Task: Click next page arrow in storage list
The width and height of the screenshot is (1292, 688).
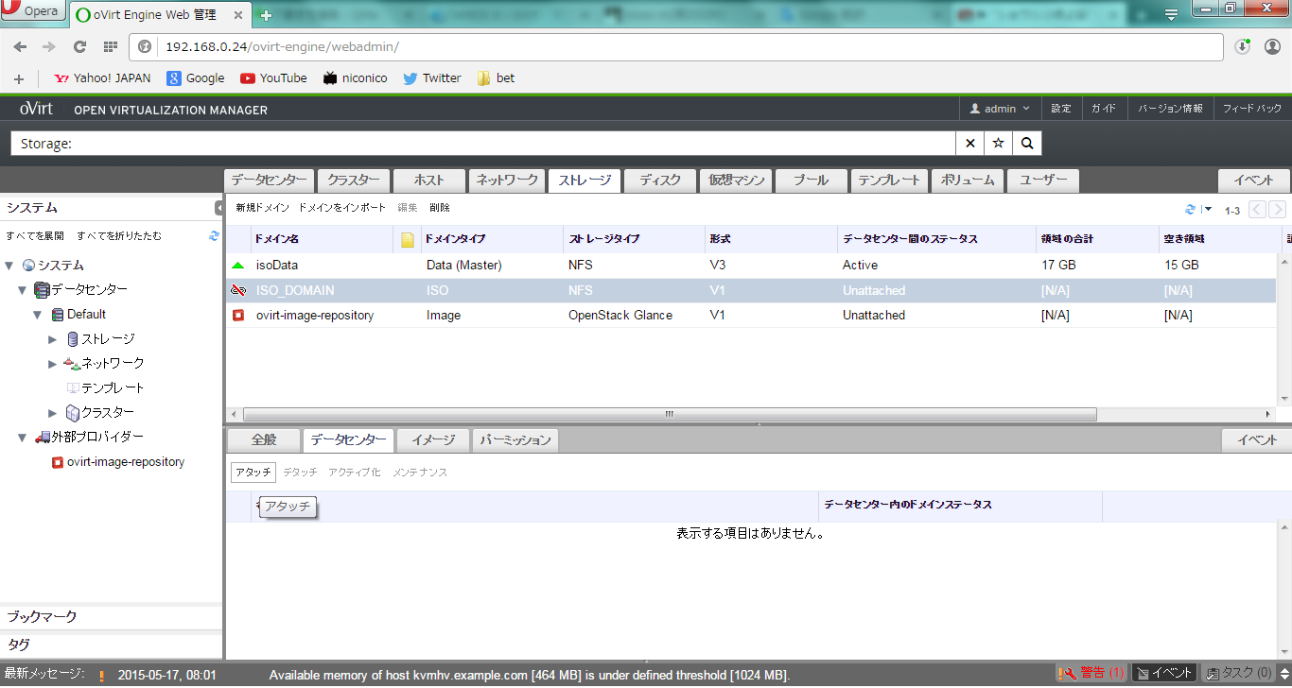Action: pos(1277,210)
